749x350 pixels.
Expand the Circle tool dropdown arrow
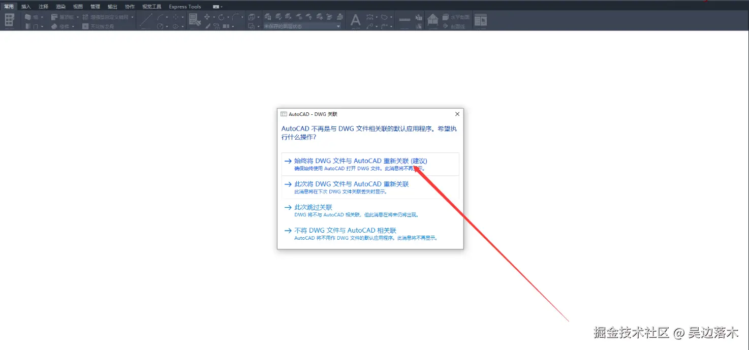[x=167, y=26]
